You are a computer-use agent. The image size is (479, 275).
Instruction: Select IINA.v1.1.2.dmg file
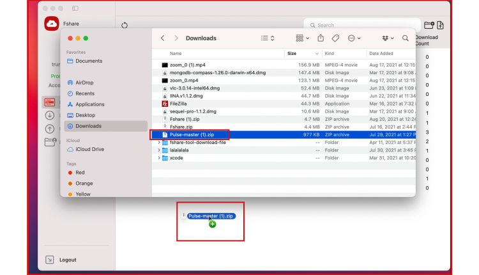(284, 96)
